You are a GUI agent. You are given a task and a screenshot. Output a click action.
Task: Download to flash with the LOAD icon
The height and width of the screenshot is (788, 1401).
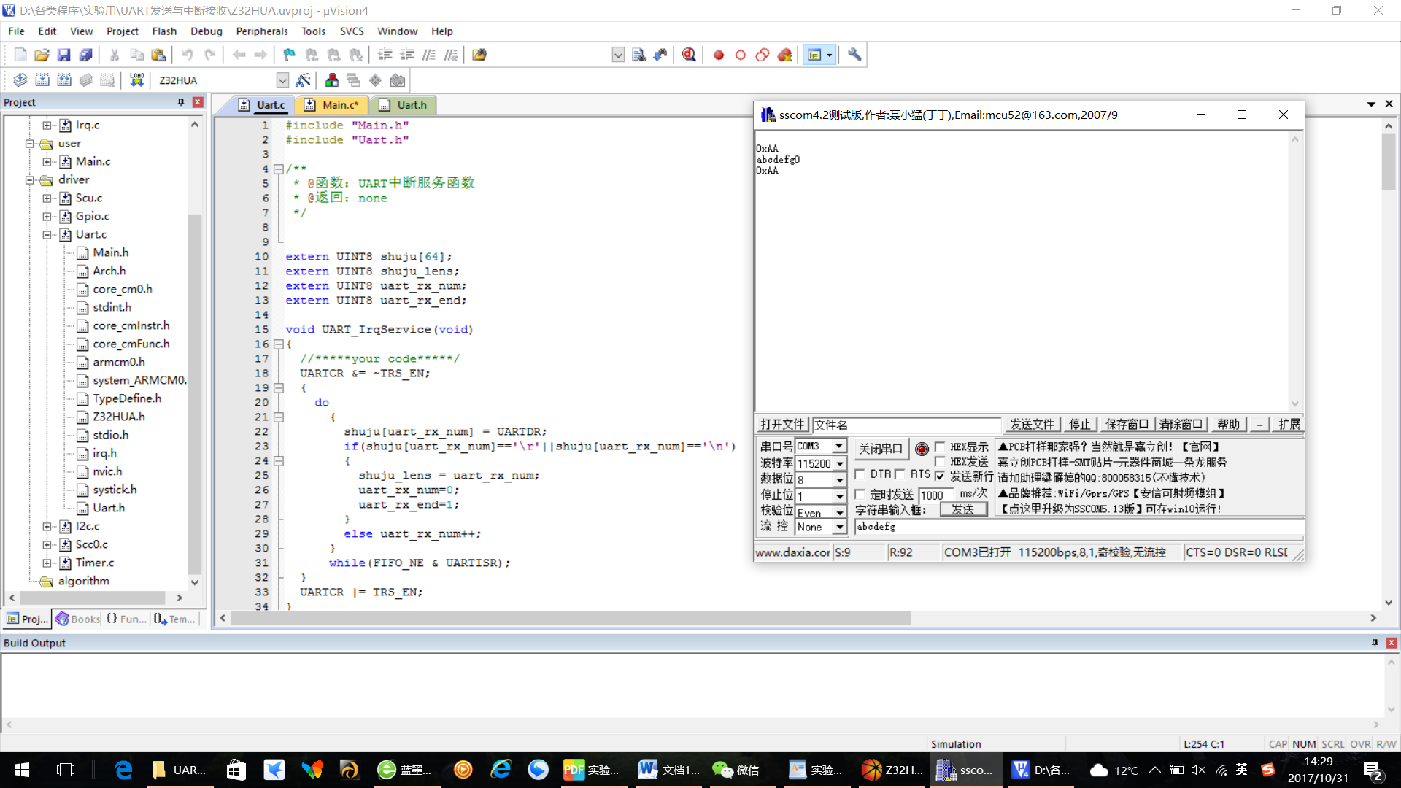point(136,80)
